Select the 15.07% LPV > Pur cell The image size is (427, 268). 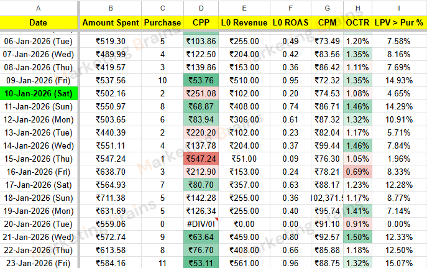pyautogui.click(x=398, y=263)
